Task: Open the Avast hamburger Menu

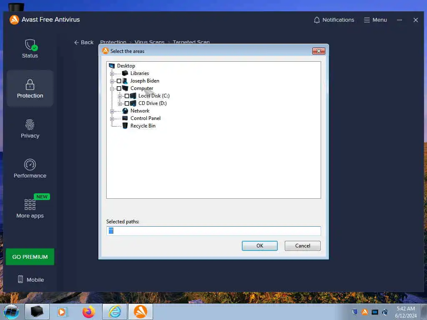Action: (375, 20)
